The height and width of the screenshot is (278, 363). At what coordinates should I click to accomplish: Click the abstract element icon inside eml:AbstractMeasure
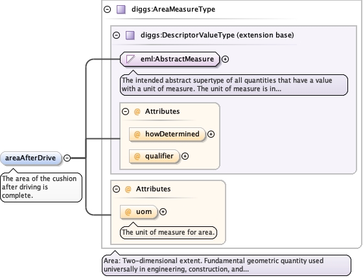(130, 59)
